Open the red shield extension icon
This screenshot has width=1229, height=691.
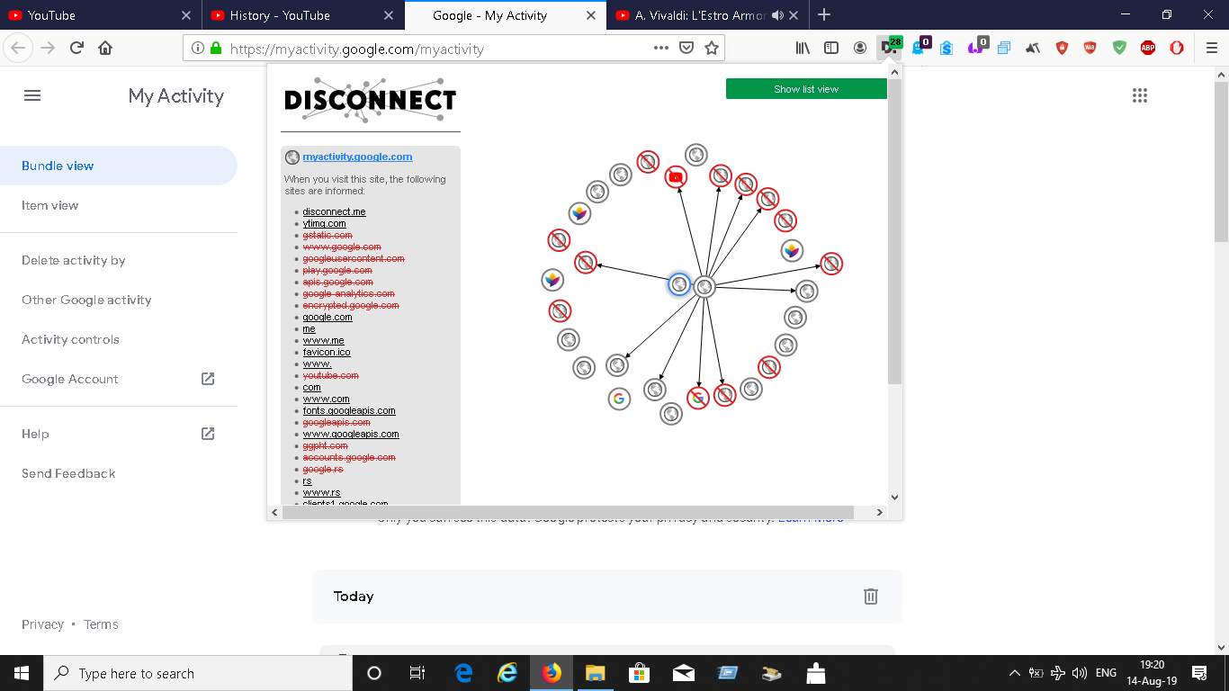1062,49
